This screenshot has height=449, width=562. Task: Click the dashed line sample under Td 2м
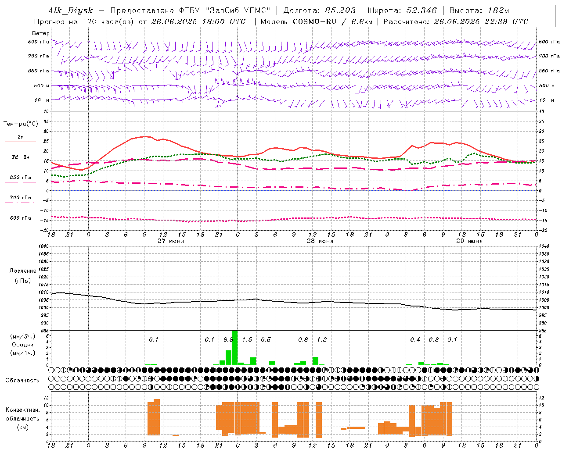tap(20, 162)
